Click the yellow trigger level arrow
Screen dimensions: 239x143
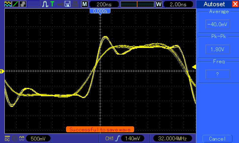click(194, 67)
